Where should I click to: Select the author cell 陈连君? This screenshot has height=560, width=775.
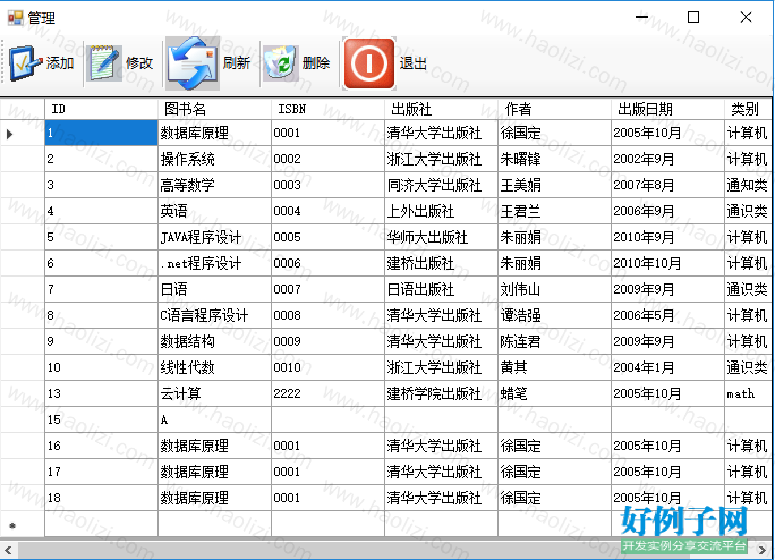[x=555, y=342]
